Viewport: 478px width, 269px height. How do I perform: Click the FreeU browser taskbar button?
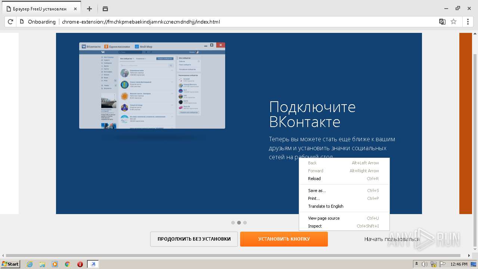coord(93,264)
